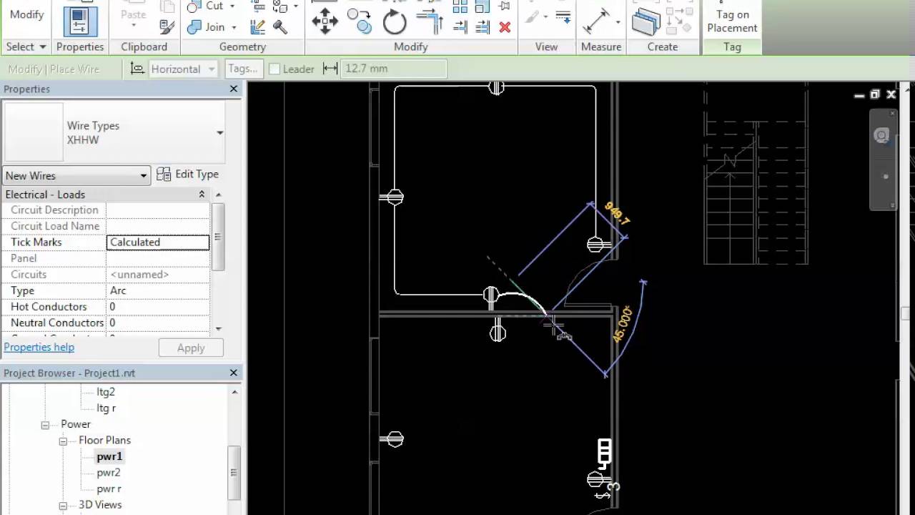Select the Trim/Extend to Corner tool
915x515 pixels.
429,21
